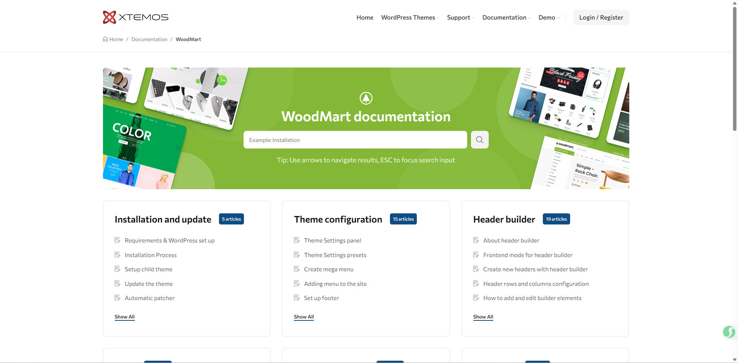
Task: Click the article icon beside Theme Settings panel
Action: [x=296, y=240]
